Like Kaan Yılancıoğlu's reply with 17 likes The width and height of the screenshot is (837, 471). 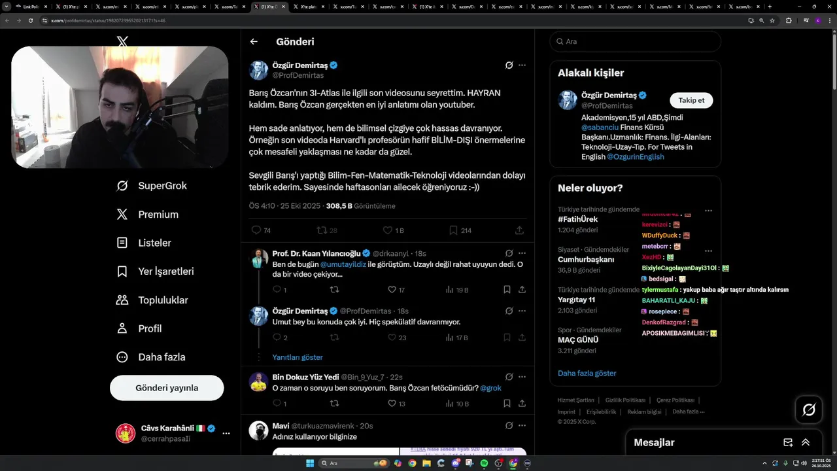click(396, 289)
